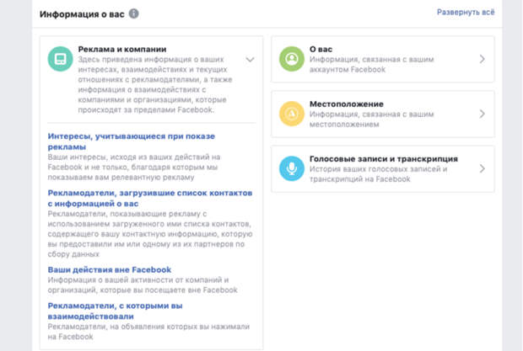Click Развернуть всё link
Viewport: 523px width, 351px height.
click(x=466, y=13)
